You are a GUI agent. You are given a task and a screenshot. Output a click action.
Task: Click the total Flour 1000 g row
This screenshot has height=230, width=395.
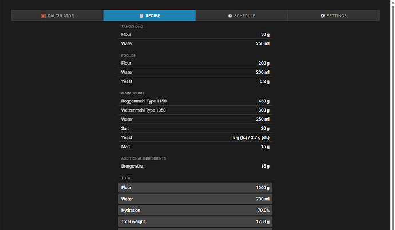pos(195,188)
